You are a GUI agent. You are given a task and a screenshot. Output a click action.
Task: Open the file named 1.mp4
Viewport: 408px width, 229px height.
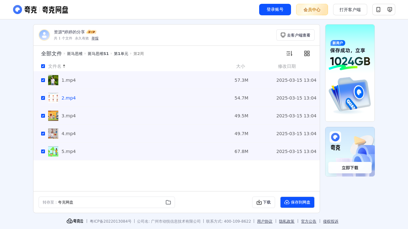point(69,80)
